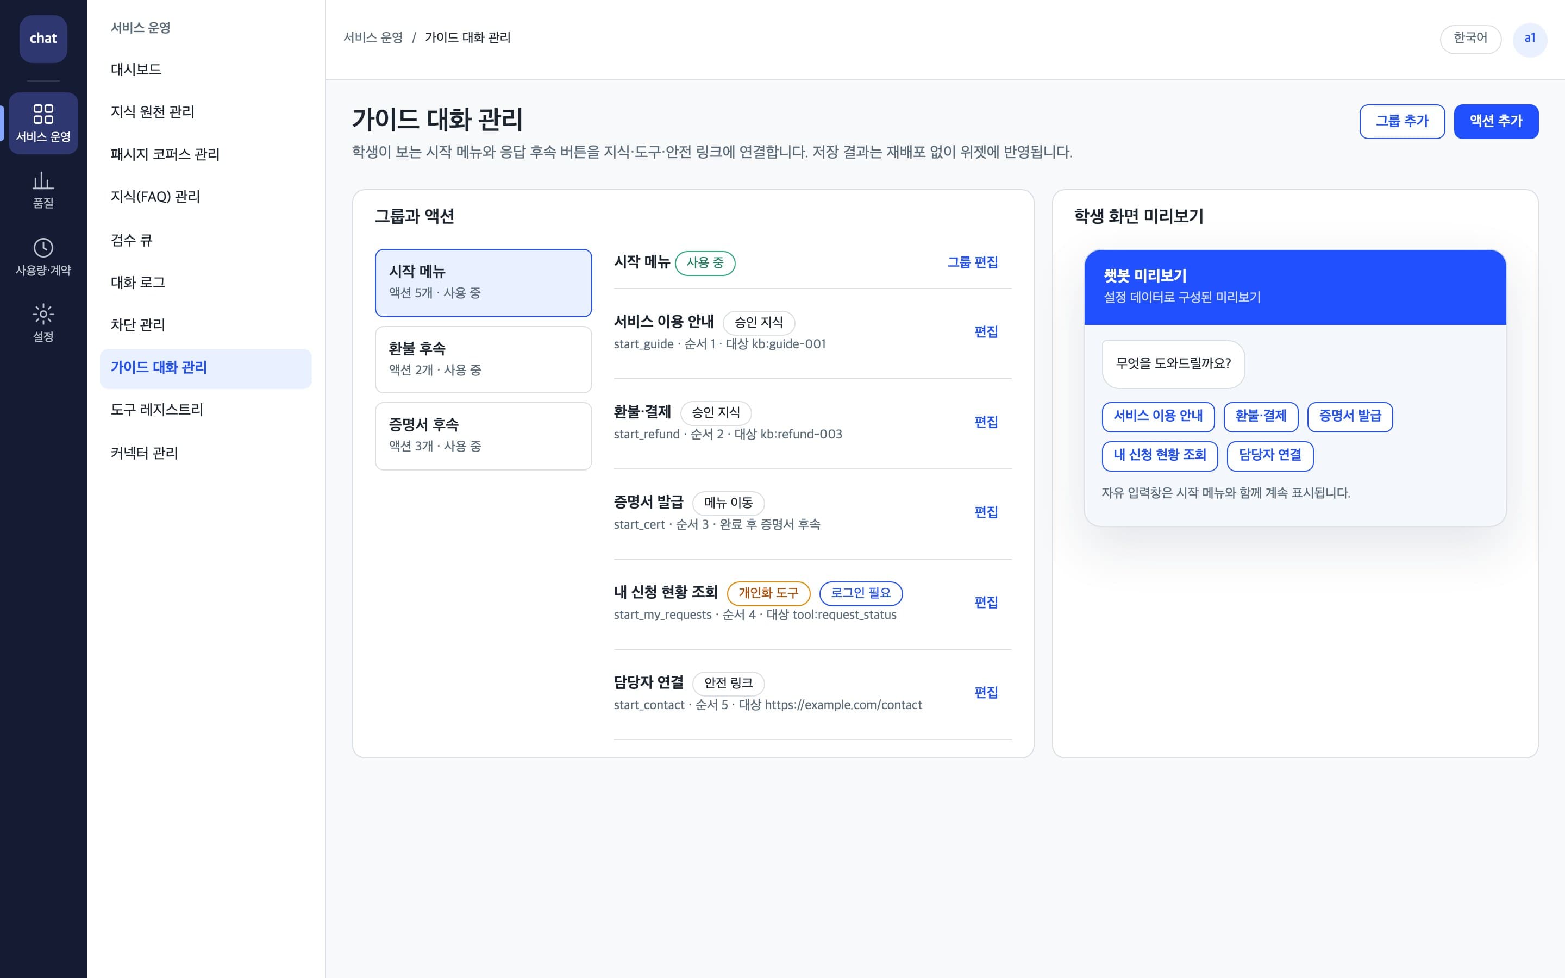Screen dimensions: 1565x978
Task: Click preview chip 내 신청 현황 조회
Action: click(x=1160, y=456)
